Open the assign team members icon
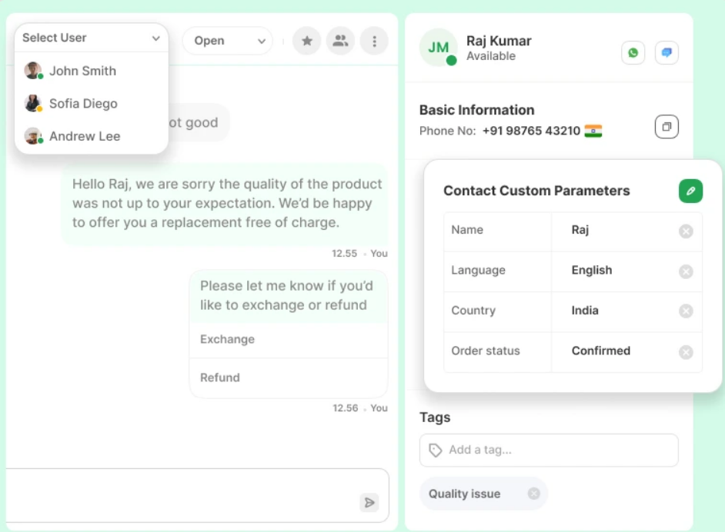725x532 pixels. click(x=340, y=41)
